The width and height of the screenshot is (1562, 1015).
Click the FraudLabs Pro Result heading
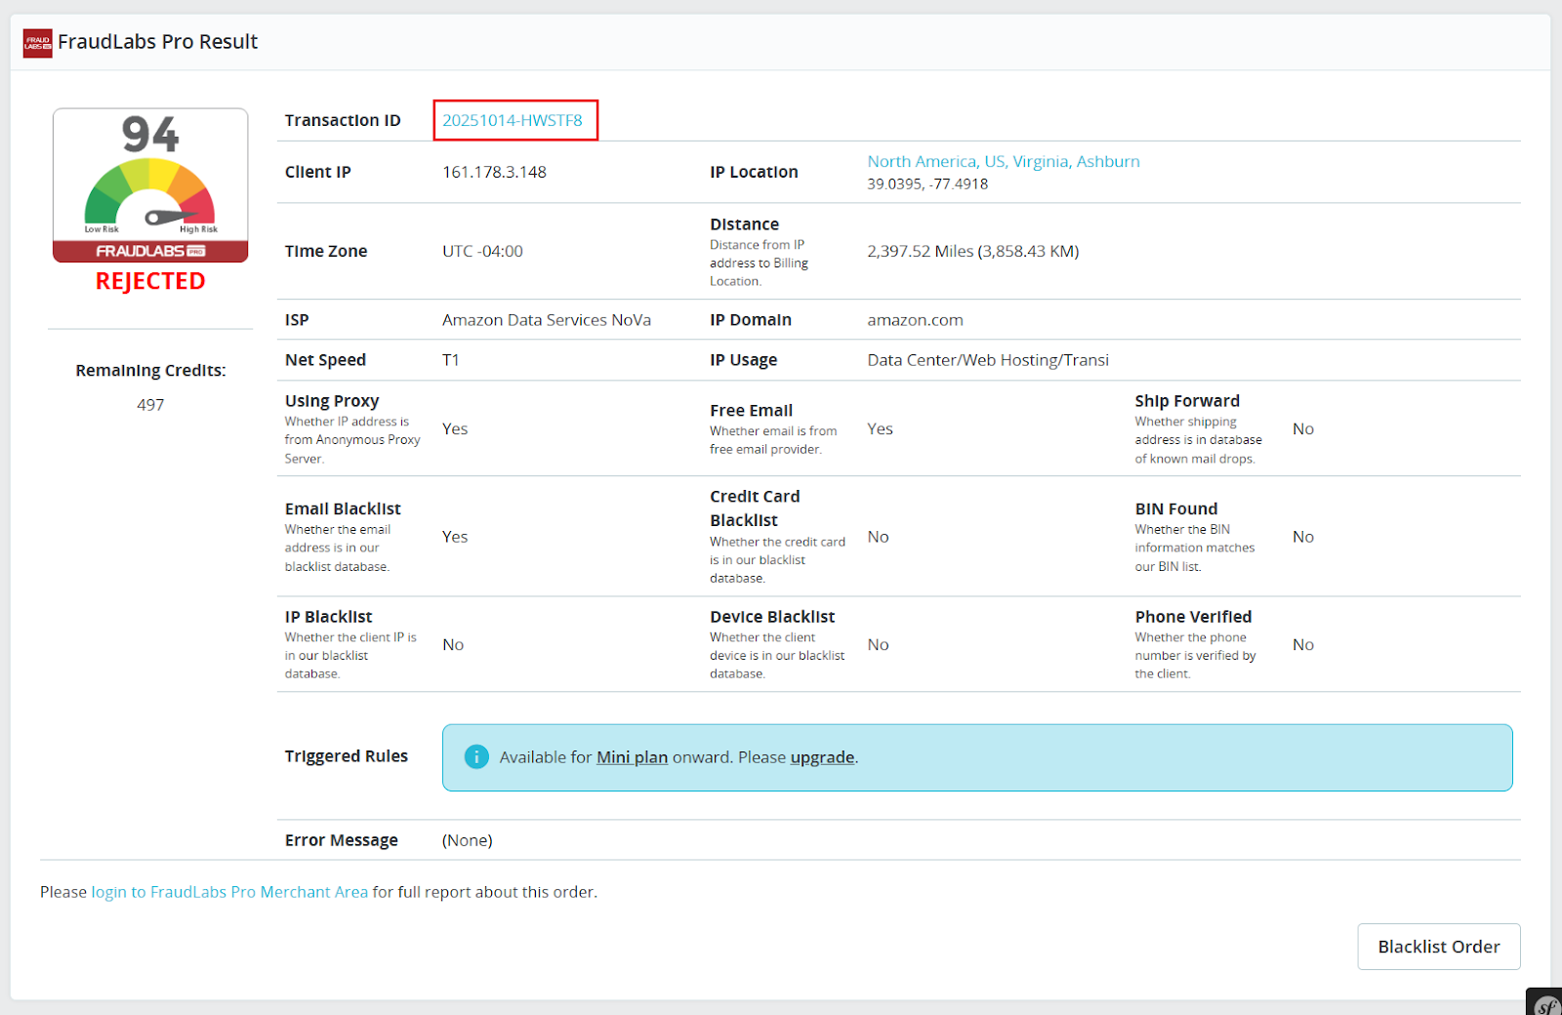[x=157, y=42]
